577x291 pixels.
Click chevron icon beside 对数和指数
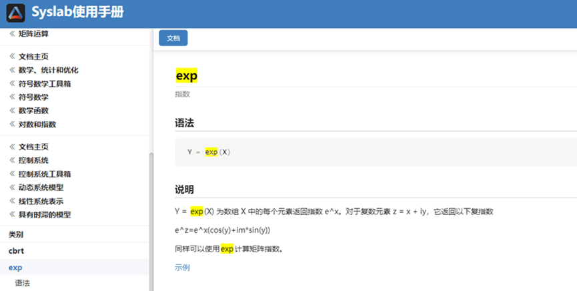pos(12,123)
